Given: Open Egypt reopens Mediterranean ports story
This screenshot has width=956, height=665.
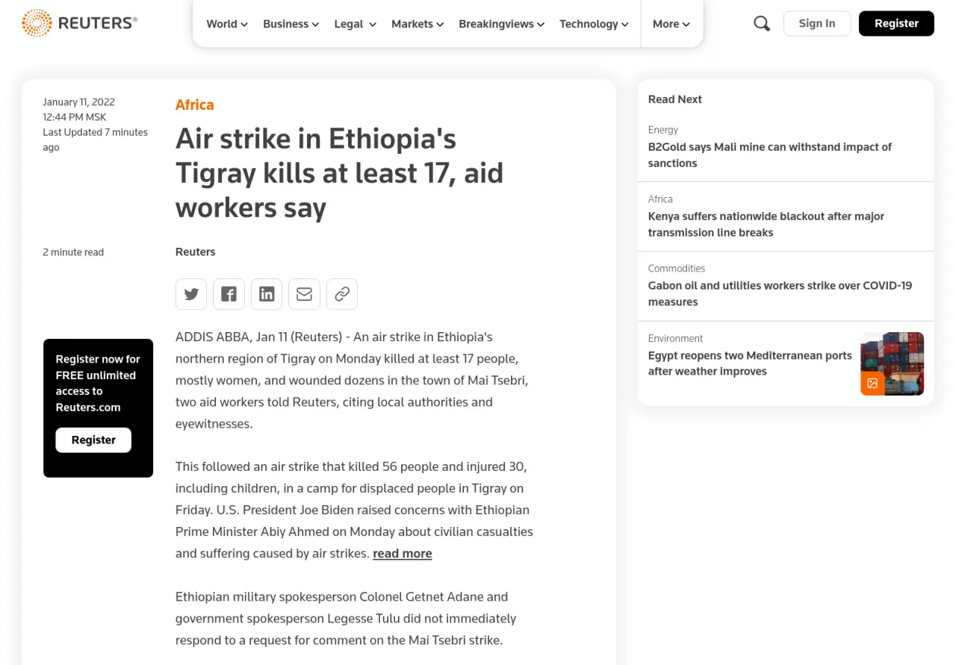Looking at the screenshot, I should pos(750,363).
